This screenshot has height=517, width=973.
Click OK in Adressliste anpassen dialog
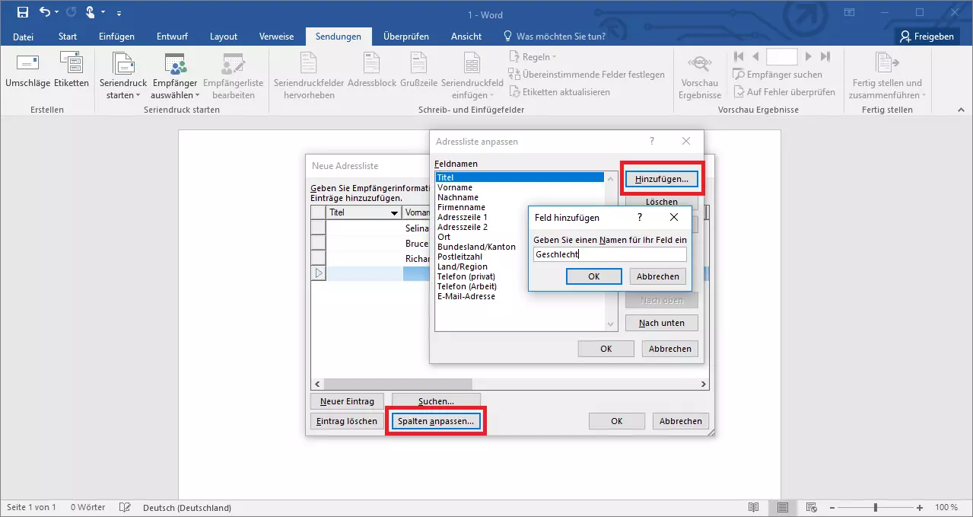pos(606,349)
